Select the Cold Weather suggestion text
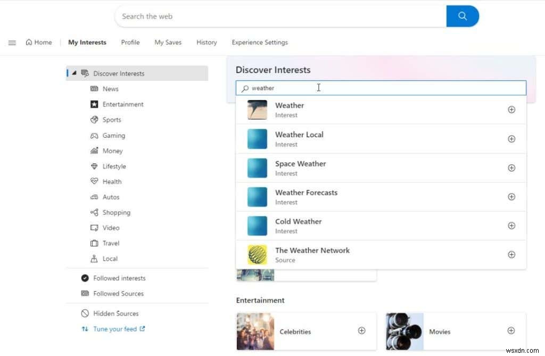This screenshot has height=356, width=545. tap(298, 221)
